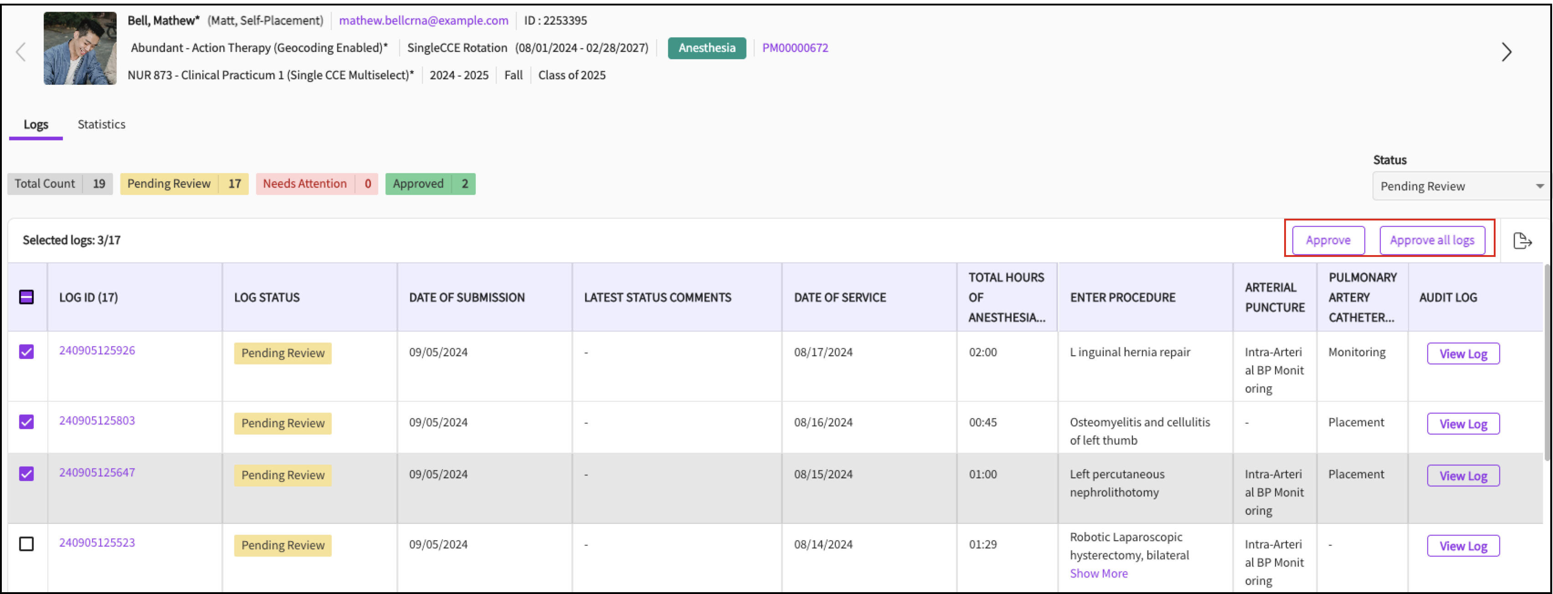Click Mathew Bell's profile photo
This screenshot has width=1553, height=594.
click(x=80, y=48)
